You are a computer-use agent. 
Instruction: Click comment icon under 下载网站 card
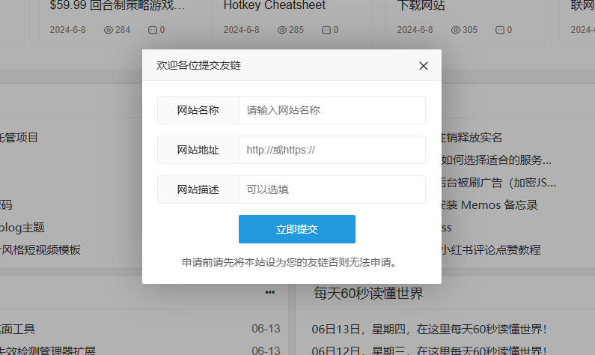500,30
